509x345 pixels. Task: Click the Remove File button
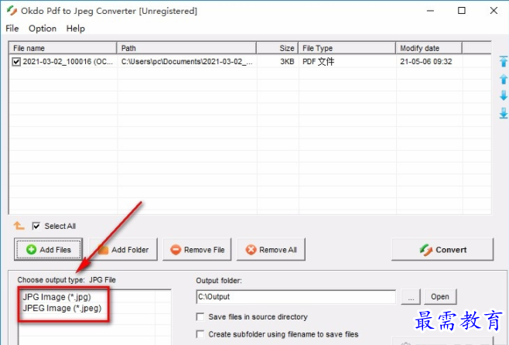(x=197, y=249)
